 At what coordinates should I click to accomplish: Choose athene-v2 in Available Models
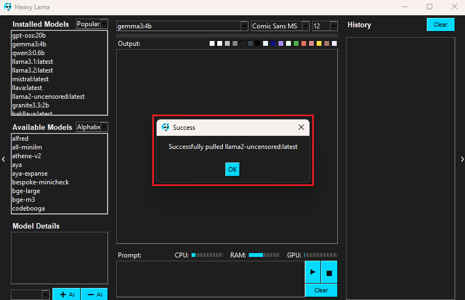coord(26,156)
